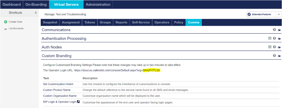Screen dimensions: 285x108
Task: Click help icon for Authentication Processing
Action: (274, 39)
